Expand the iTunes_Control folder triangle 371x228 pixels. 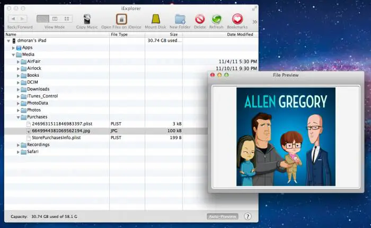tap(18, 96)
